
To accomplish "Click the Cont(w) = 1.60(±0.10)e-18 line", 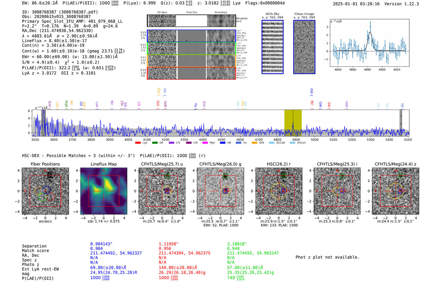I will pyautogui.click(x=73, y=51).
